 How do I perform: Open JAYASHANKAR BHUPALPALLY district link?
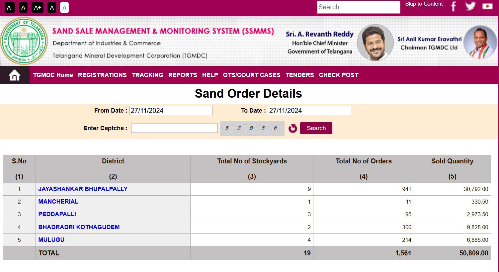click(83, 189)
